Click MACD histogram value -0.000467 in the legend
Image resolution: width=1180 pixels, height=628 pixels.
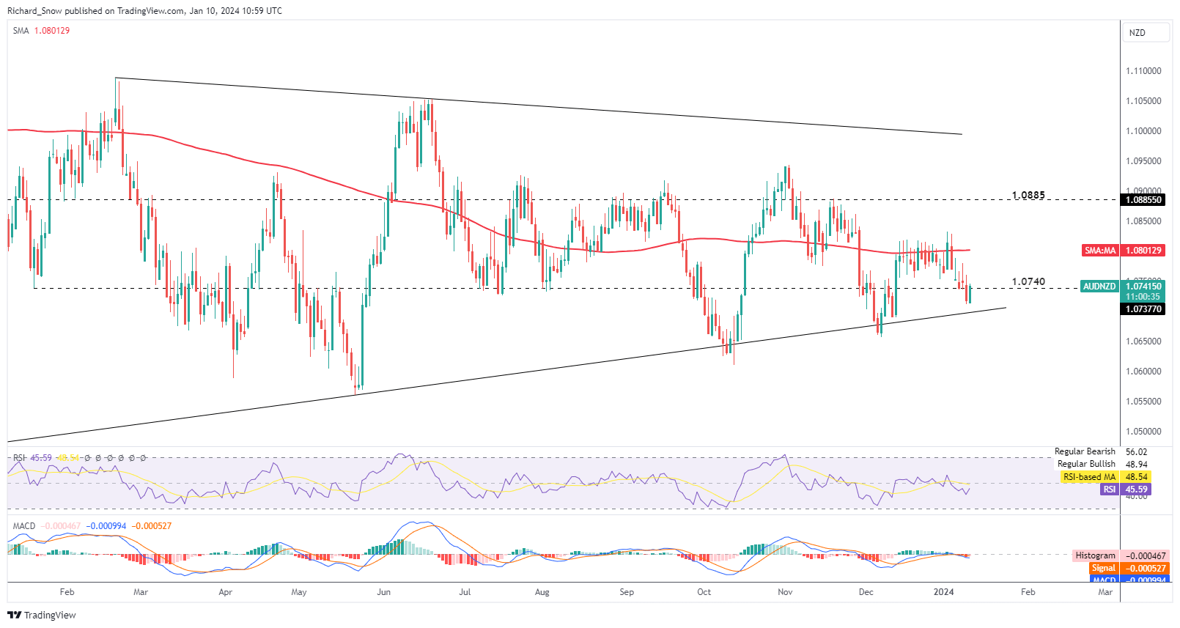click(x=62, y=526)
